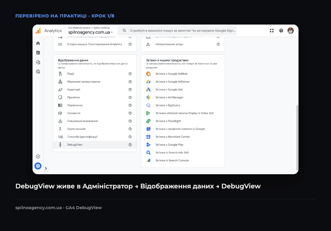Screen dimensions: 331x231
Task: Open Примітки settings row
Action: (95, 97)
